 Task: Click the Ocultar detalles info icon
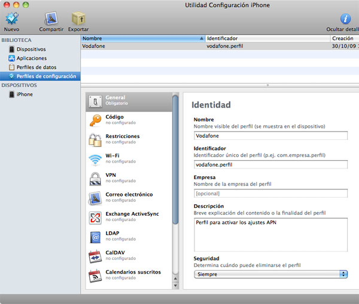[x=345, y=19]
